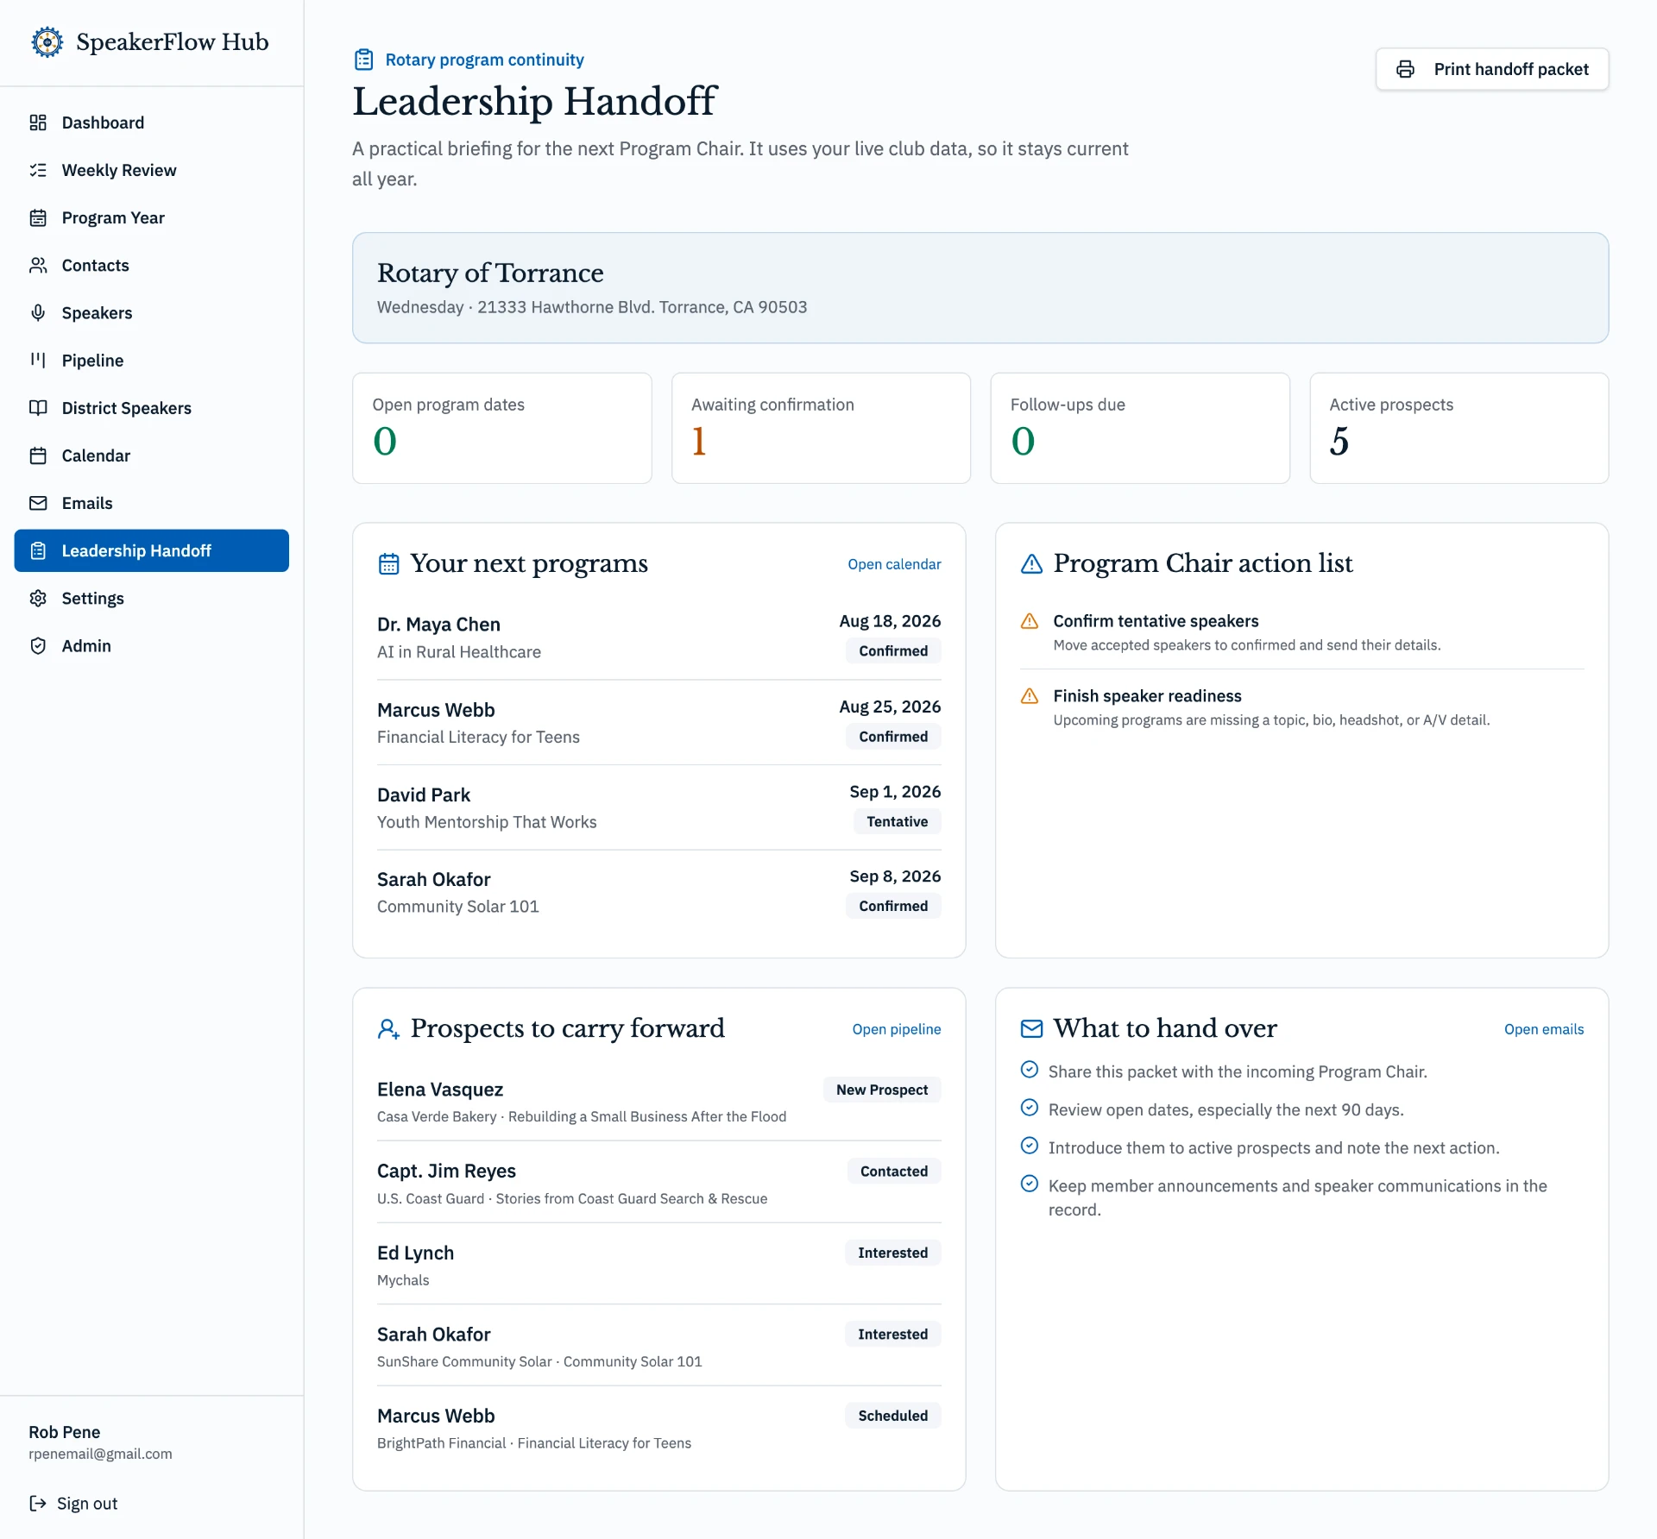Click the Tentative badge for David Park

click(x=898, y=821)
